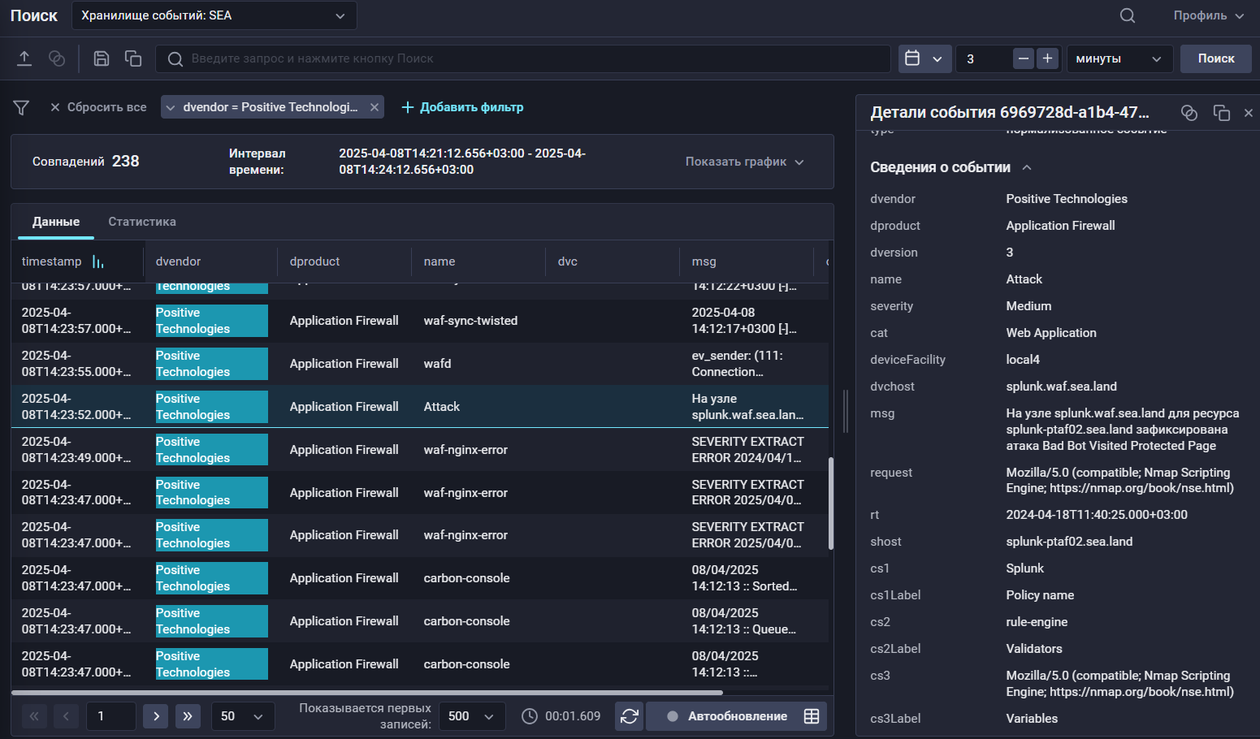Remove the dvendor filter chip
Viewport: 1260px width, 739px height.
tap(375, 107)
